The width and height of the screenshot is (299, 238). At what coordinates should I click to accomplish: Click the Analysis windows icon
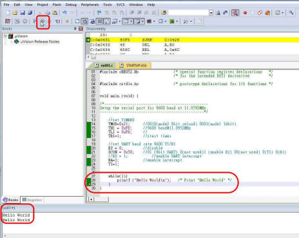pyautogui.click(x=149, y=21)
